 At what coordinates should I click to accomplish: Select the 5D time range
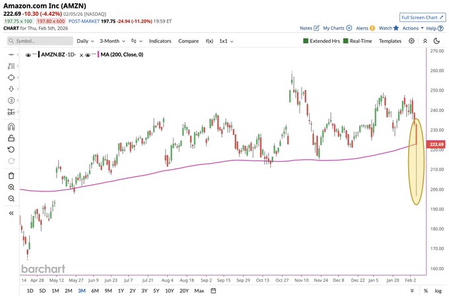[x=42, y=290]
